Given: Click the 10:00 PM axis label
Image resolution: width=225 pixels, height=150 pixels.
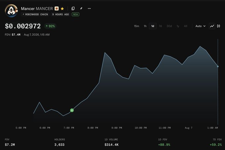Looking at the screenshot, I should [x=141, y=128].
